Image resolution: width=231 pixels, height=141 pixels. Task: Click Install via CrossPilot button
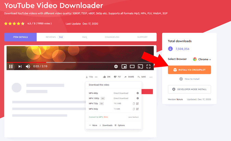[190, 70]
